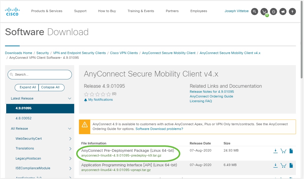Add Pre-Deployment Package to cart
Screen dimensions: 304x179
[x=283, y=151]
